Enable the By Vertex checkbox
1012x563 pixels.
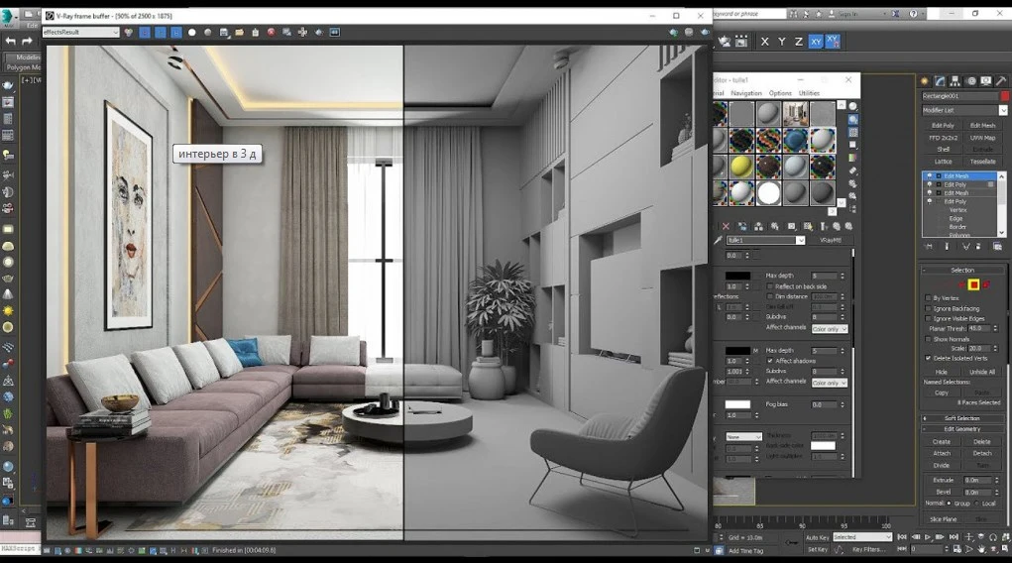coord(929,297)
